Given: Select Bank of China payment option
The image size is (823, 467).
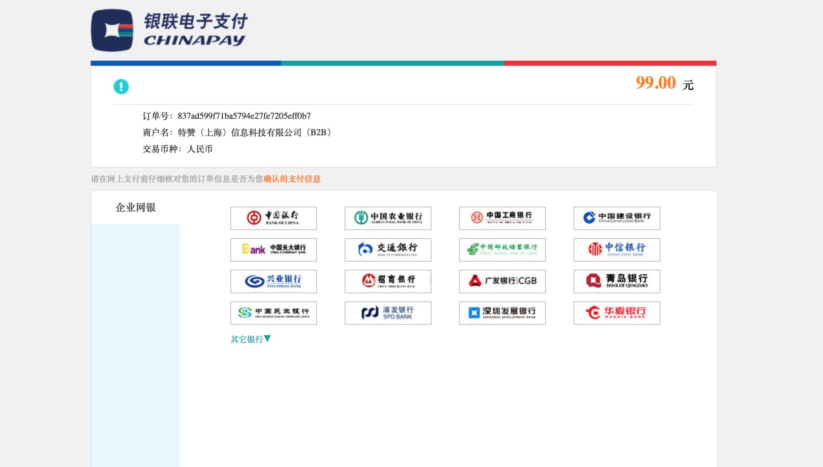Looking at the screenshot, I should [x=273, y=218].
